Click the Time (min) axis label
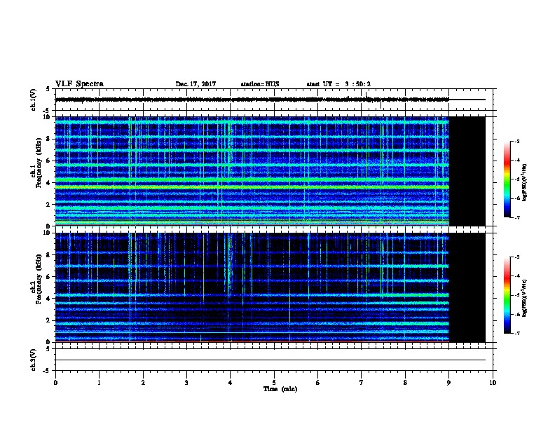 click(280, 389)
